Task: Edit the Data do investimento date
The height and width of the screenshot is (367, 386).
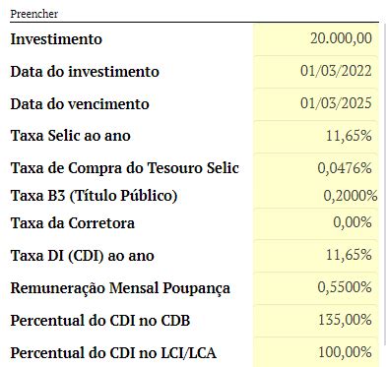Action: pyautogui.click(x=315, y=71)
